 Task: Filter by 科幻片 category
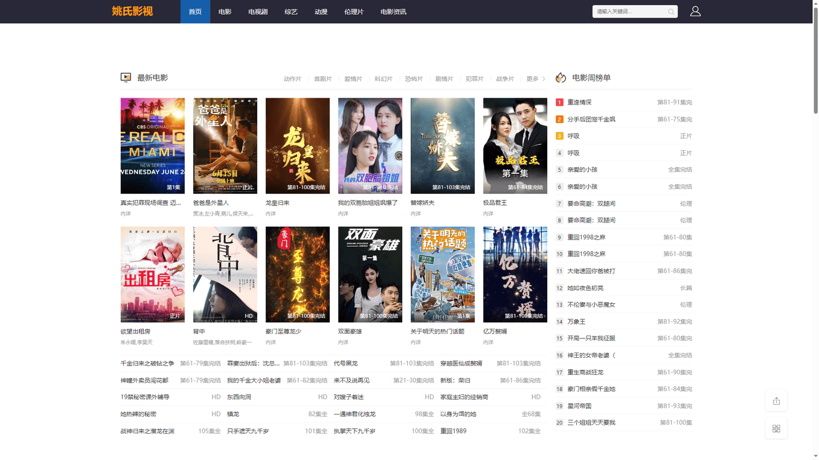click(383, 79)
